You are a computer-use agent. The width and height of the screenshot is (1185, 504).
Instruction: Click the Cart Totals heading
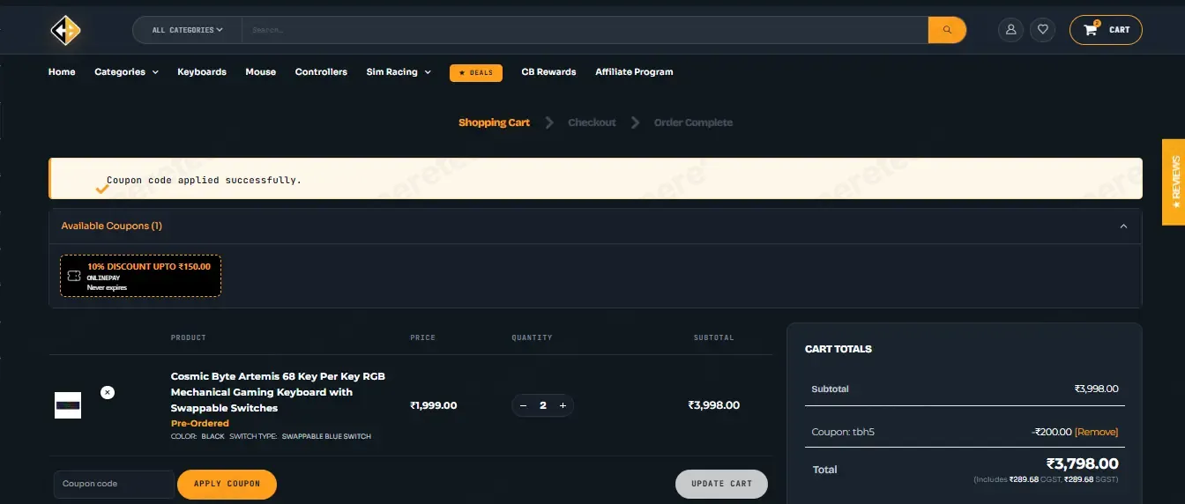tap(838, 349)
